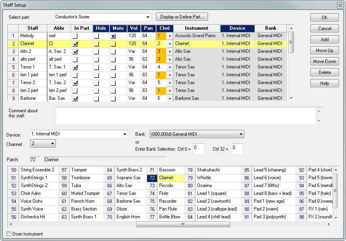
Task: Click the patch list horizontal scrollbar thumb
Action: [182, 225]
